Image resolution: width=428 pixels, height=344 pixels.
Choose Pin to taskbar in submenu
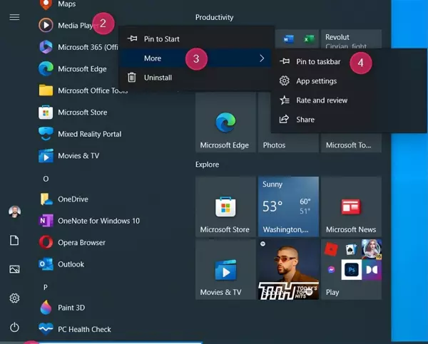point(349,61)
